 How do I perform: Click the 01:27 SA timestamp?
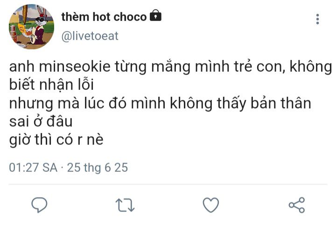click(x=33, y=167)
